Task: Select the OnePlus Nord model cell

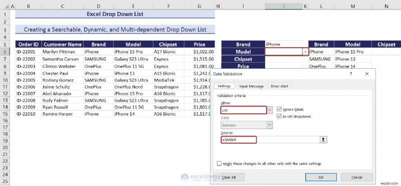Action: click(133, 87)
